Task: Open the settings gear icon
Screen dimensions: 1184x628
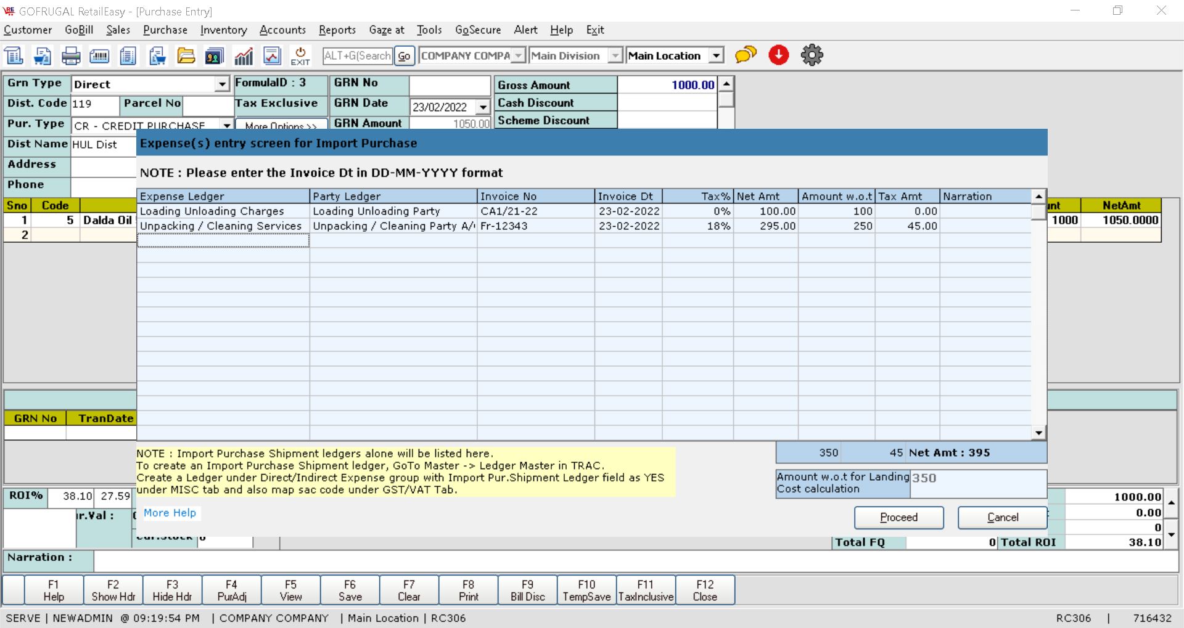Action: (x=812, y=55)
